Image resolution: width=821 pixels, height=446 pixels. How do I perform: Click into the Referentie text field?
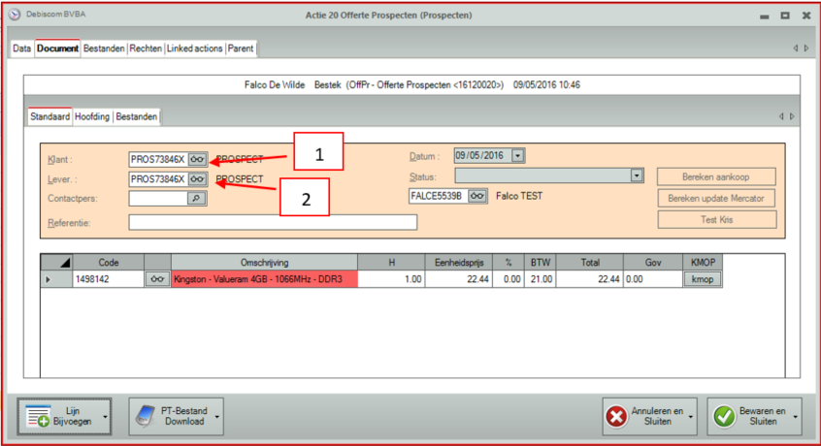pyautogui.click(x=272, y=222)
